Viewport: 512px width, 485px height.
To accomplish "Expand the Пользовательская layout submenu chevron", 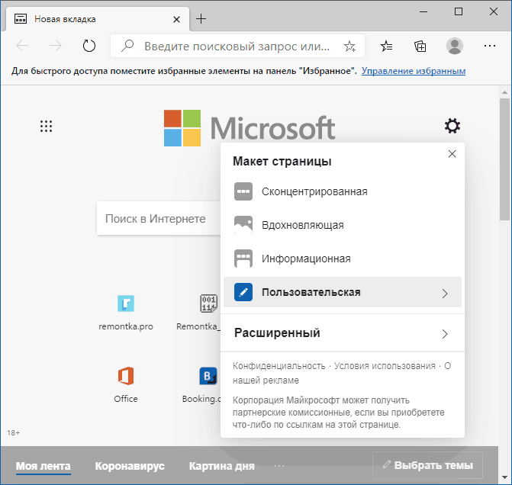I will (x=445, y=293).
